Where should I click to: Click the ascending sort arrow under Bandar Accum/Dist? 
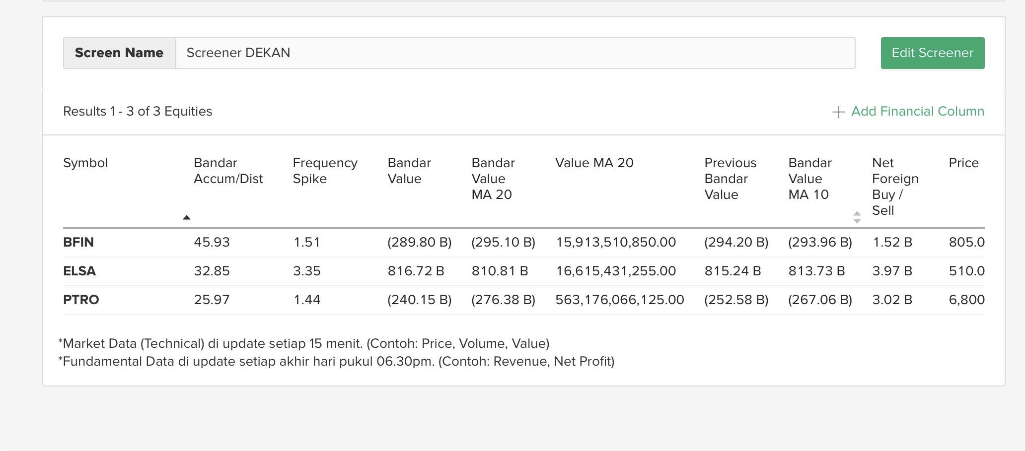pos(187,217)
